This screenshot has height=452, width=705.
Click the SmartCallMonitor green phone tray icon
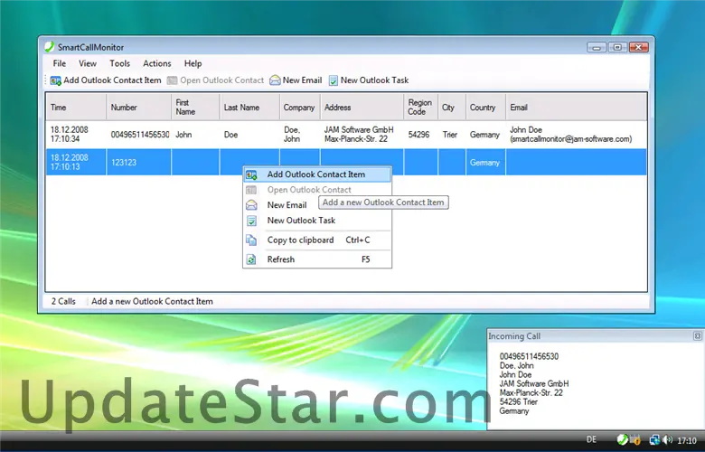(622, 439)
